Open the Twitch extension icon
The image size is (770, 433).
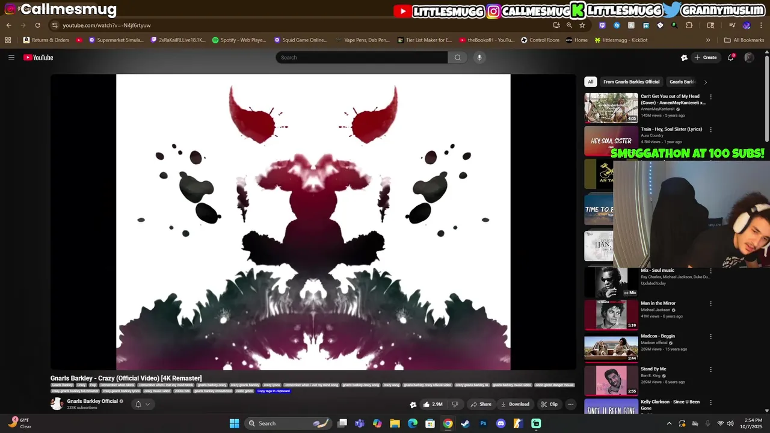coord(602,25)
